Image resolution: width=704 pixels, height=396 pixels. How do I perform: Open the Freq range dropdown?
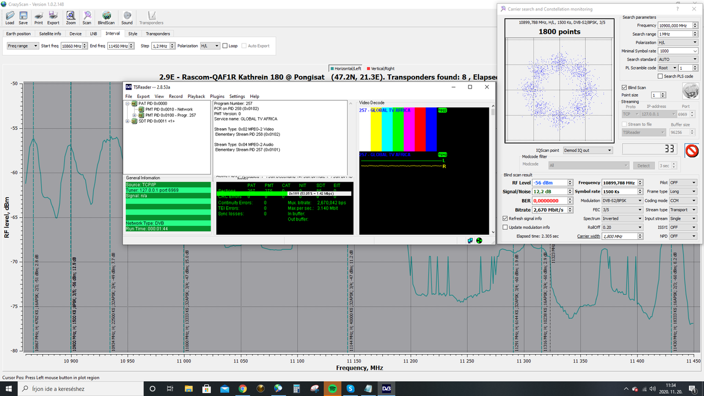(23, 46)
